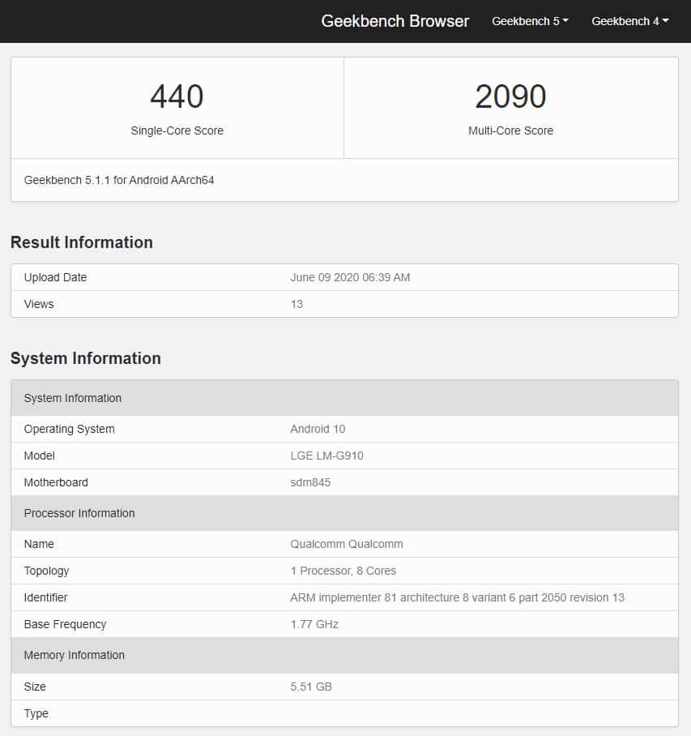Click the Result Information heading

[82, 242]
